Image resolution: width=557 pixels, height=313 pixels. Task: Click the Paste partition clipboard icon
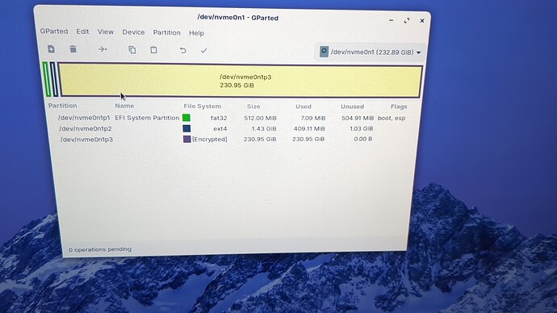(153, 50)
